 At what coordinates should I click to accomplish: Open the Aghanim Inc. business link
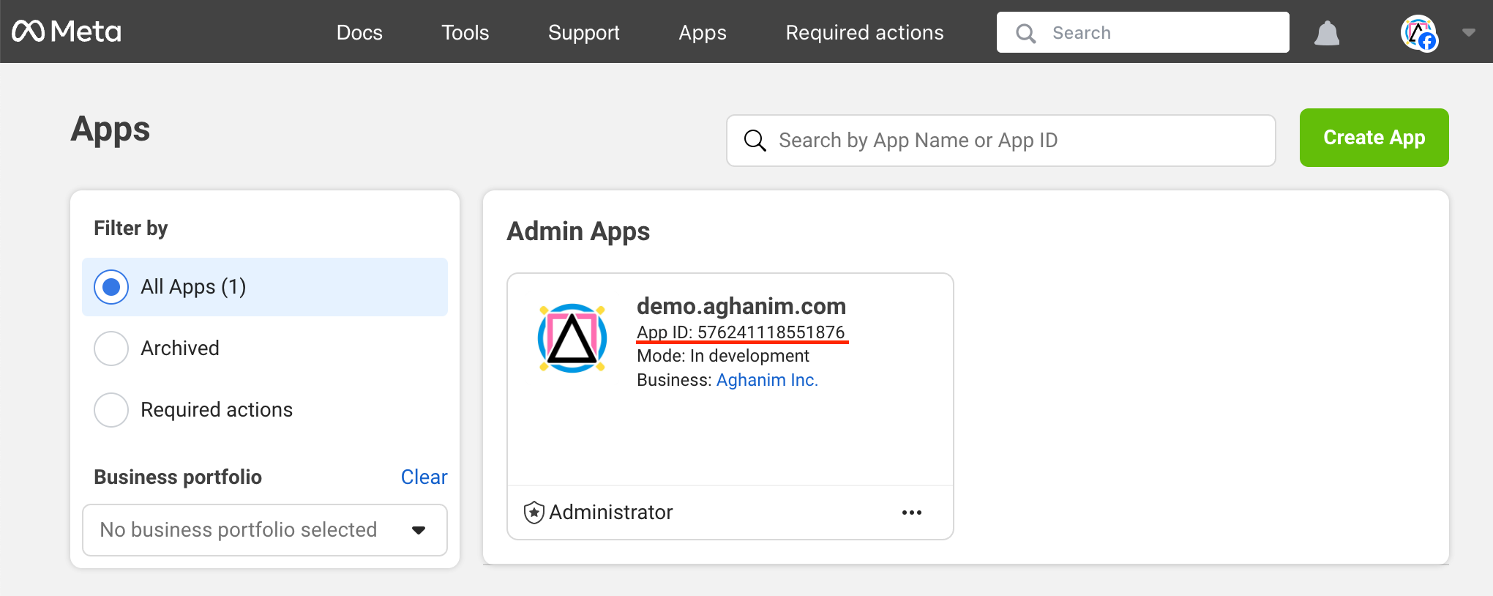pos(766,380)
